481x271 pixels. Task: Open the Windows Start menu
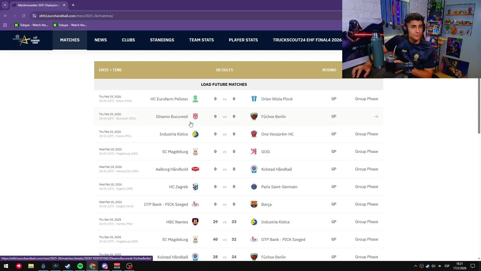point(6,266)
